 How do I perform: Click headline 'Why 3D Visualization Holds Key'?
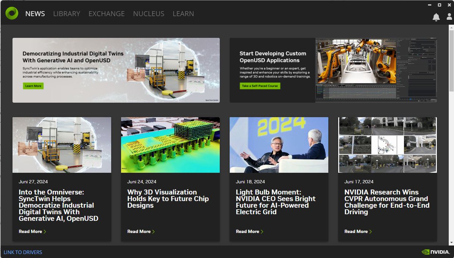pos(168,199)
